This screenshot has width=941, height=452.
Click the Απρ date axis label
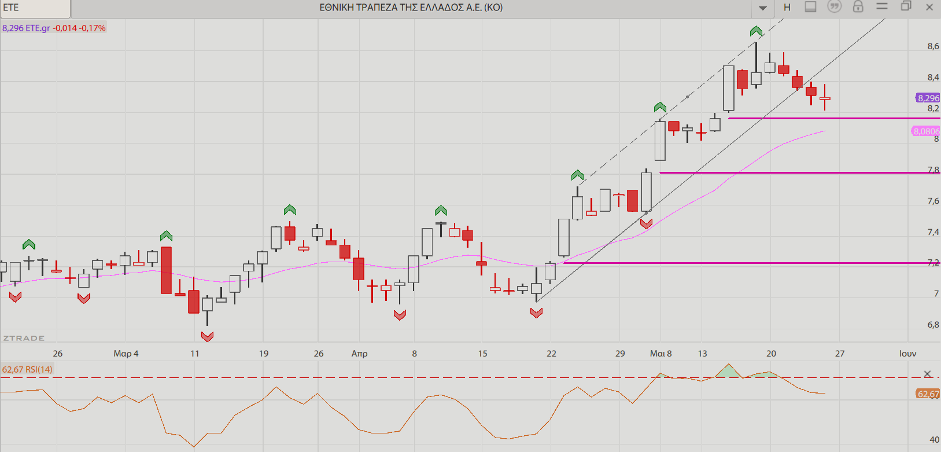click(x=359, y=353)
